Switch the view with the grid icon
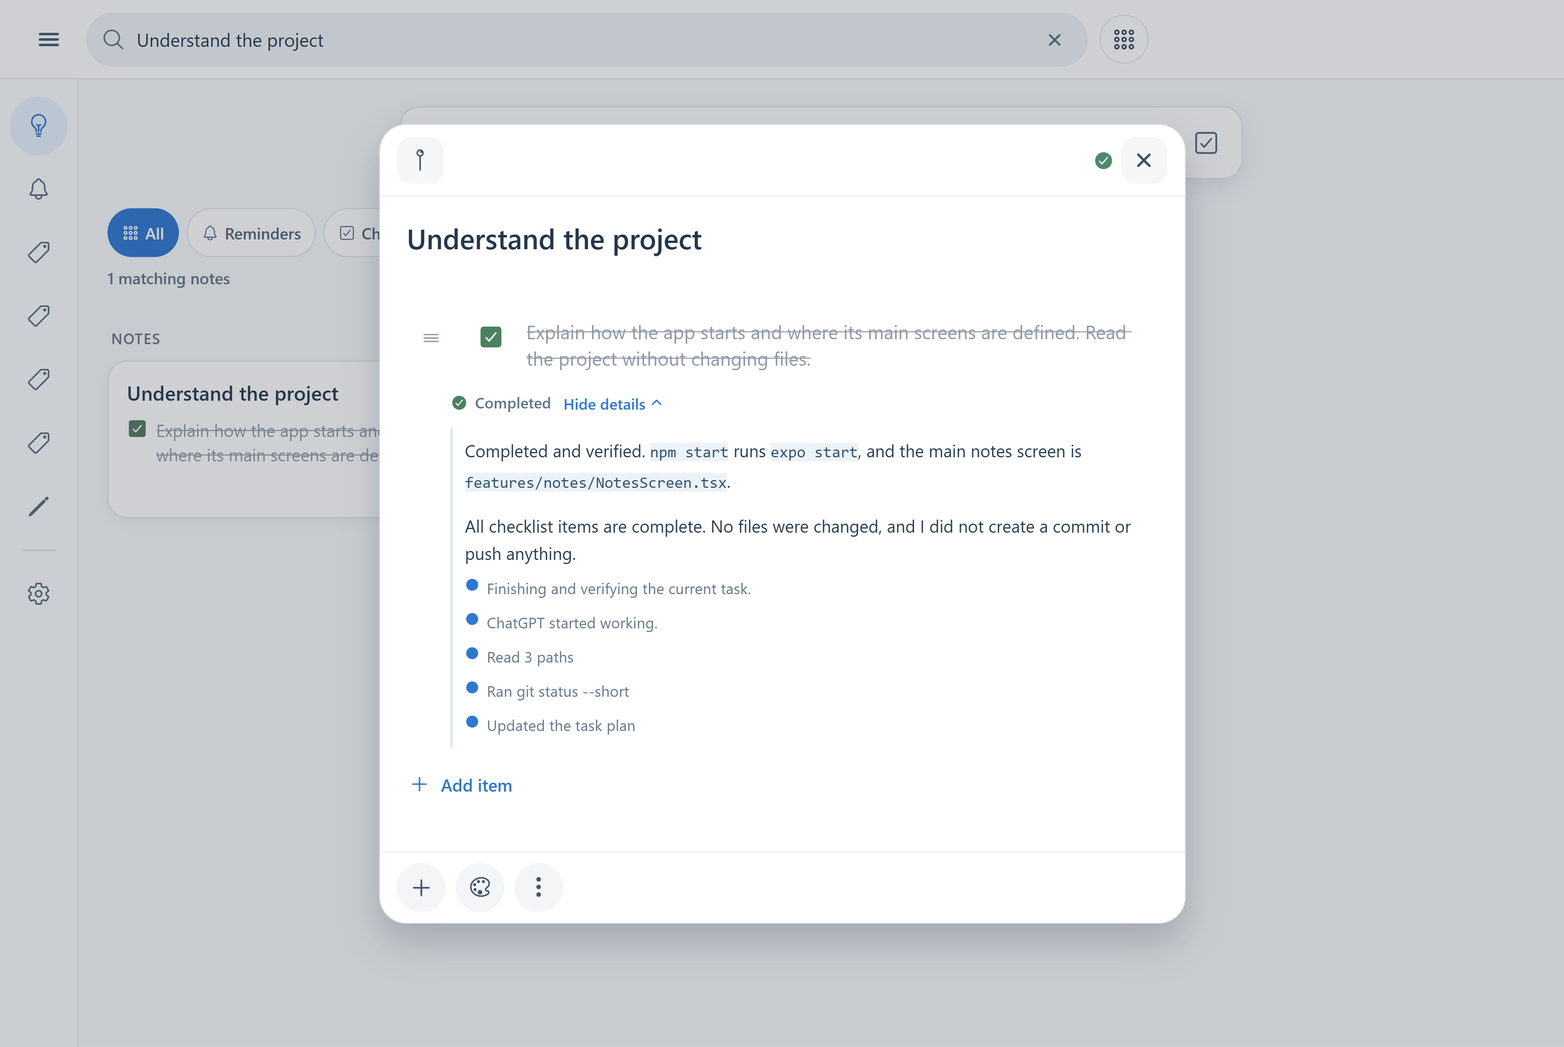The width and height of the screenshot is (1564, 1047). coord(1124,40)
